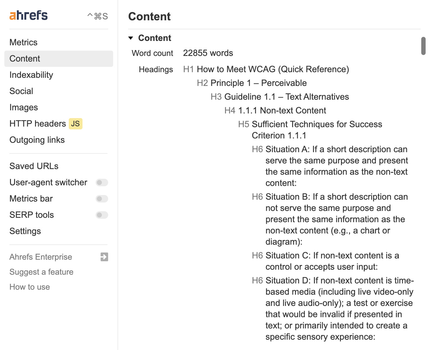Open the Images tab
430x350 pixels.
[24, 107]
